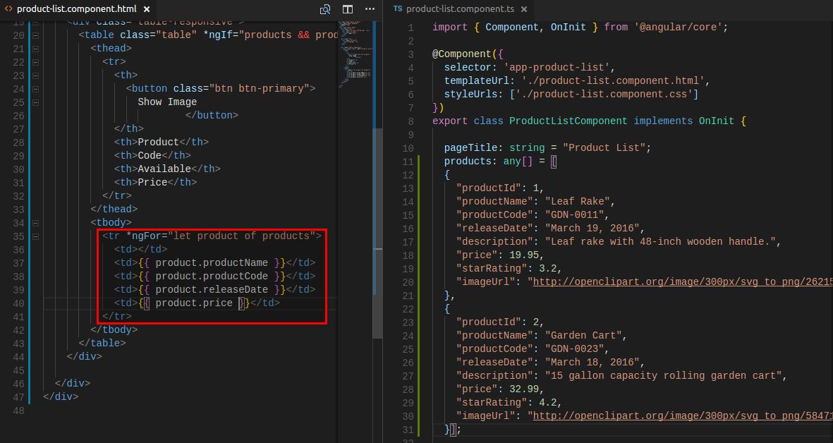Collapse the table element fold on line 20
The width and height of the screenshot is (833, 443).
[36, 35]
